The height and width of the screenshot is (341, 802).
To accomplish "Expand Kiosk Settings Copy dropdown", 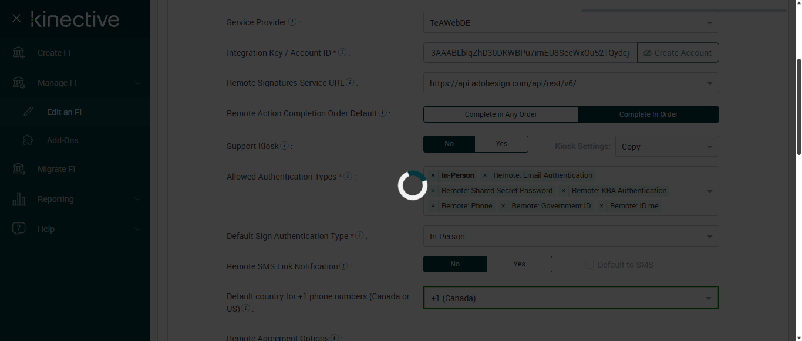I will tap(666, 147).
